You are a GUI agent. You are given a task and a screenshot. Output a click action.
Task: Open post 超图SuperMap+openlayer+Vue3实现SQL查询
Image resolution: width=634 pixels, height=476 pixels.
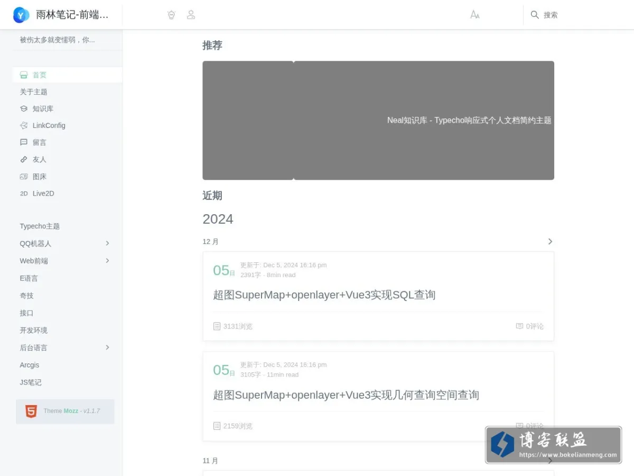tap(324, 295)
